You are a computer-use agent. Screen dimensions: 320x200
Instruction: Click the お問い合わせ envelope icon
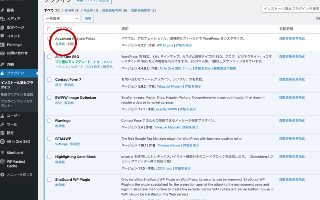coord(2,53)
